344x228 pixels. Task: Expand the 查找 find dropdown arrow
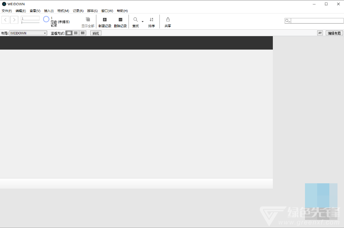click(x=143, y=22)
